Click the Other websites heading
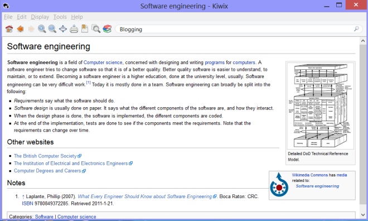 click(x=30, y=142)
